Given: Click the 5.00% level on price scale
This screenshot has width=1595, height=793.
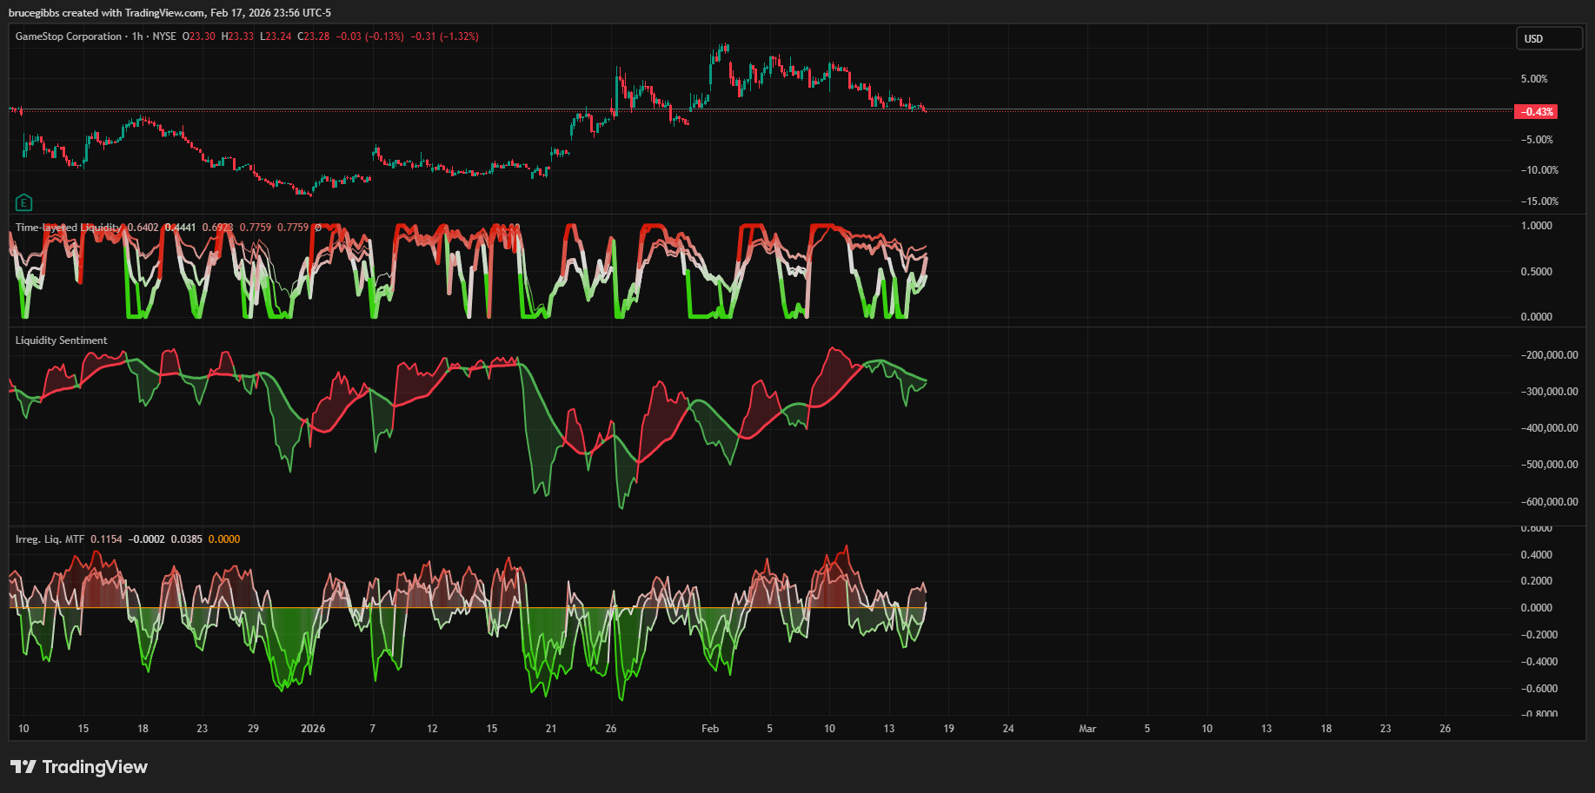Looking at the screenshot, I should point(1534,79).
